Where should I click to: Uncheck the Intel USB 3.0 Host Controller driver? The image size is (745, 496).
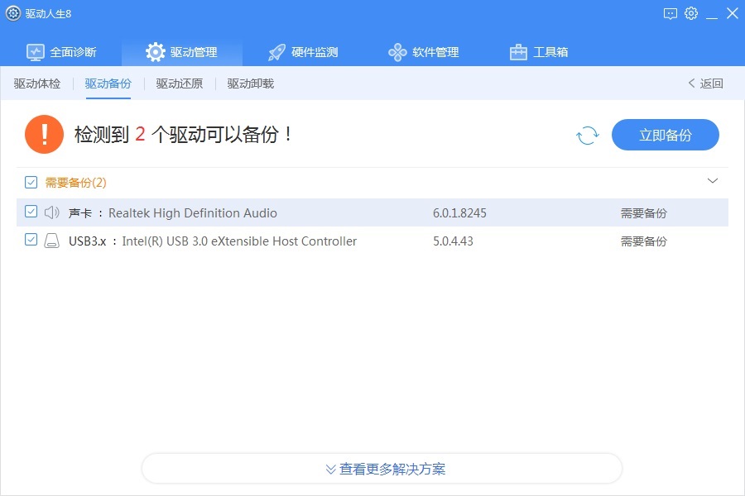31,241
